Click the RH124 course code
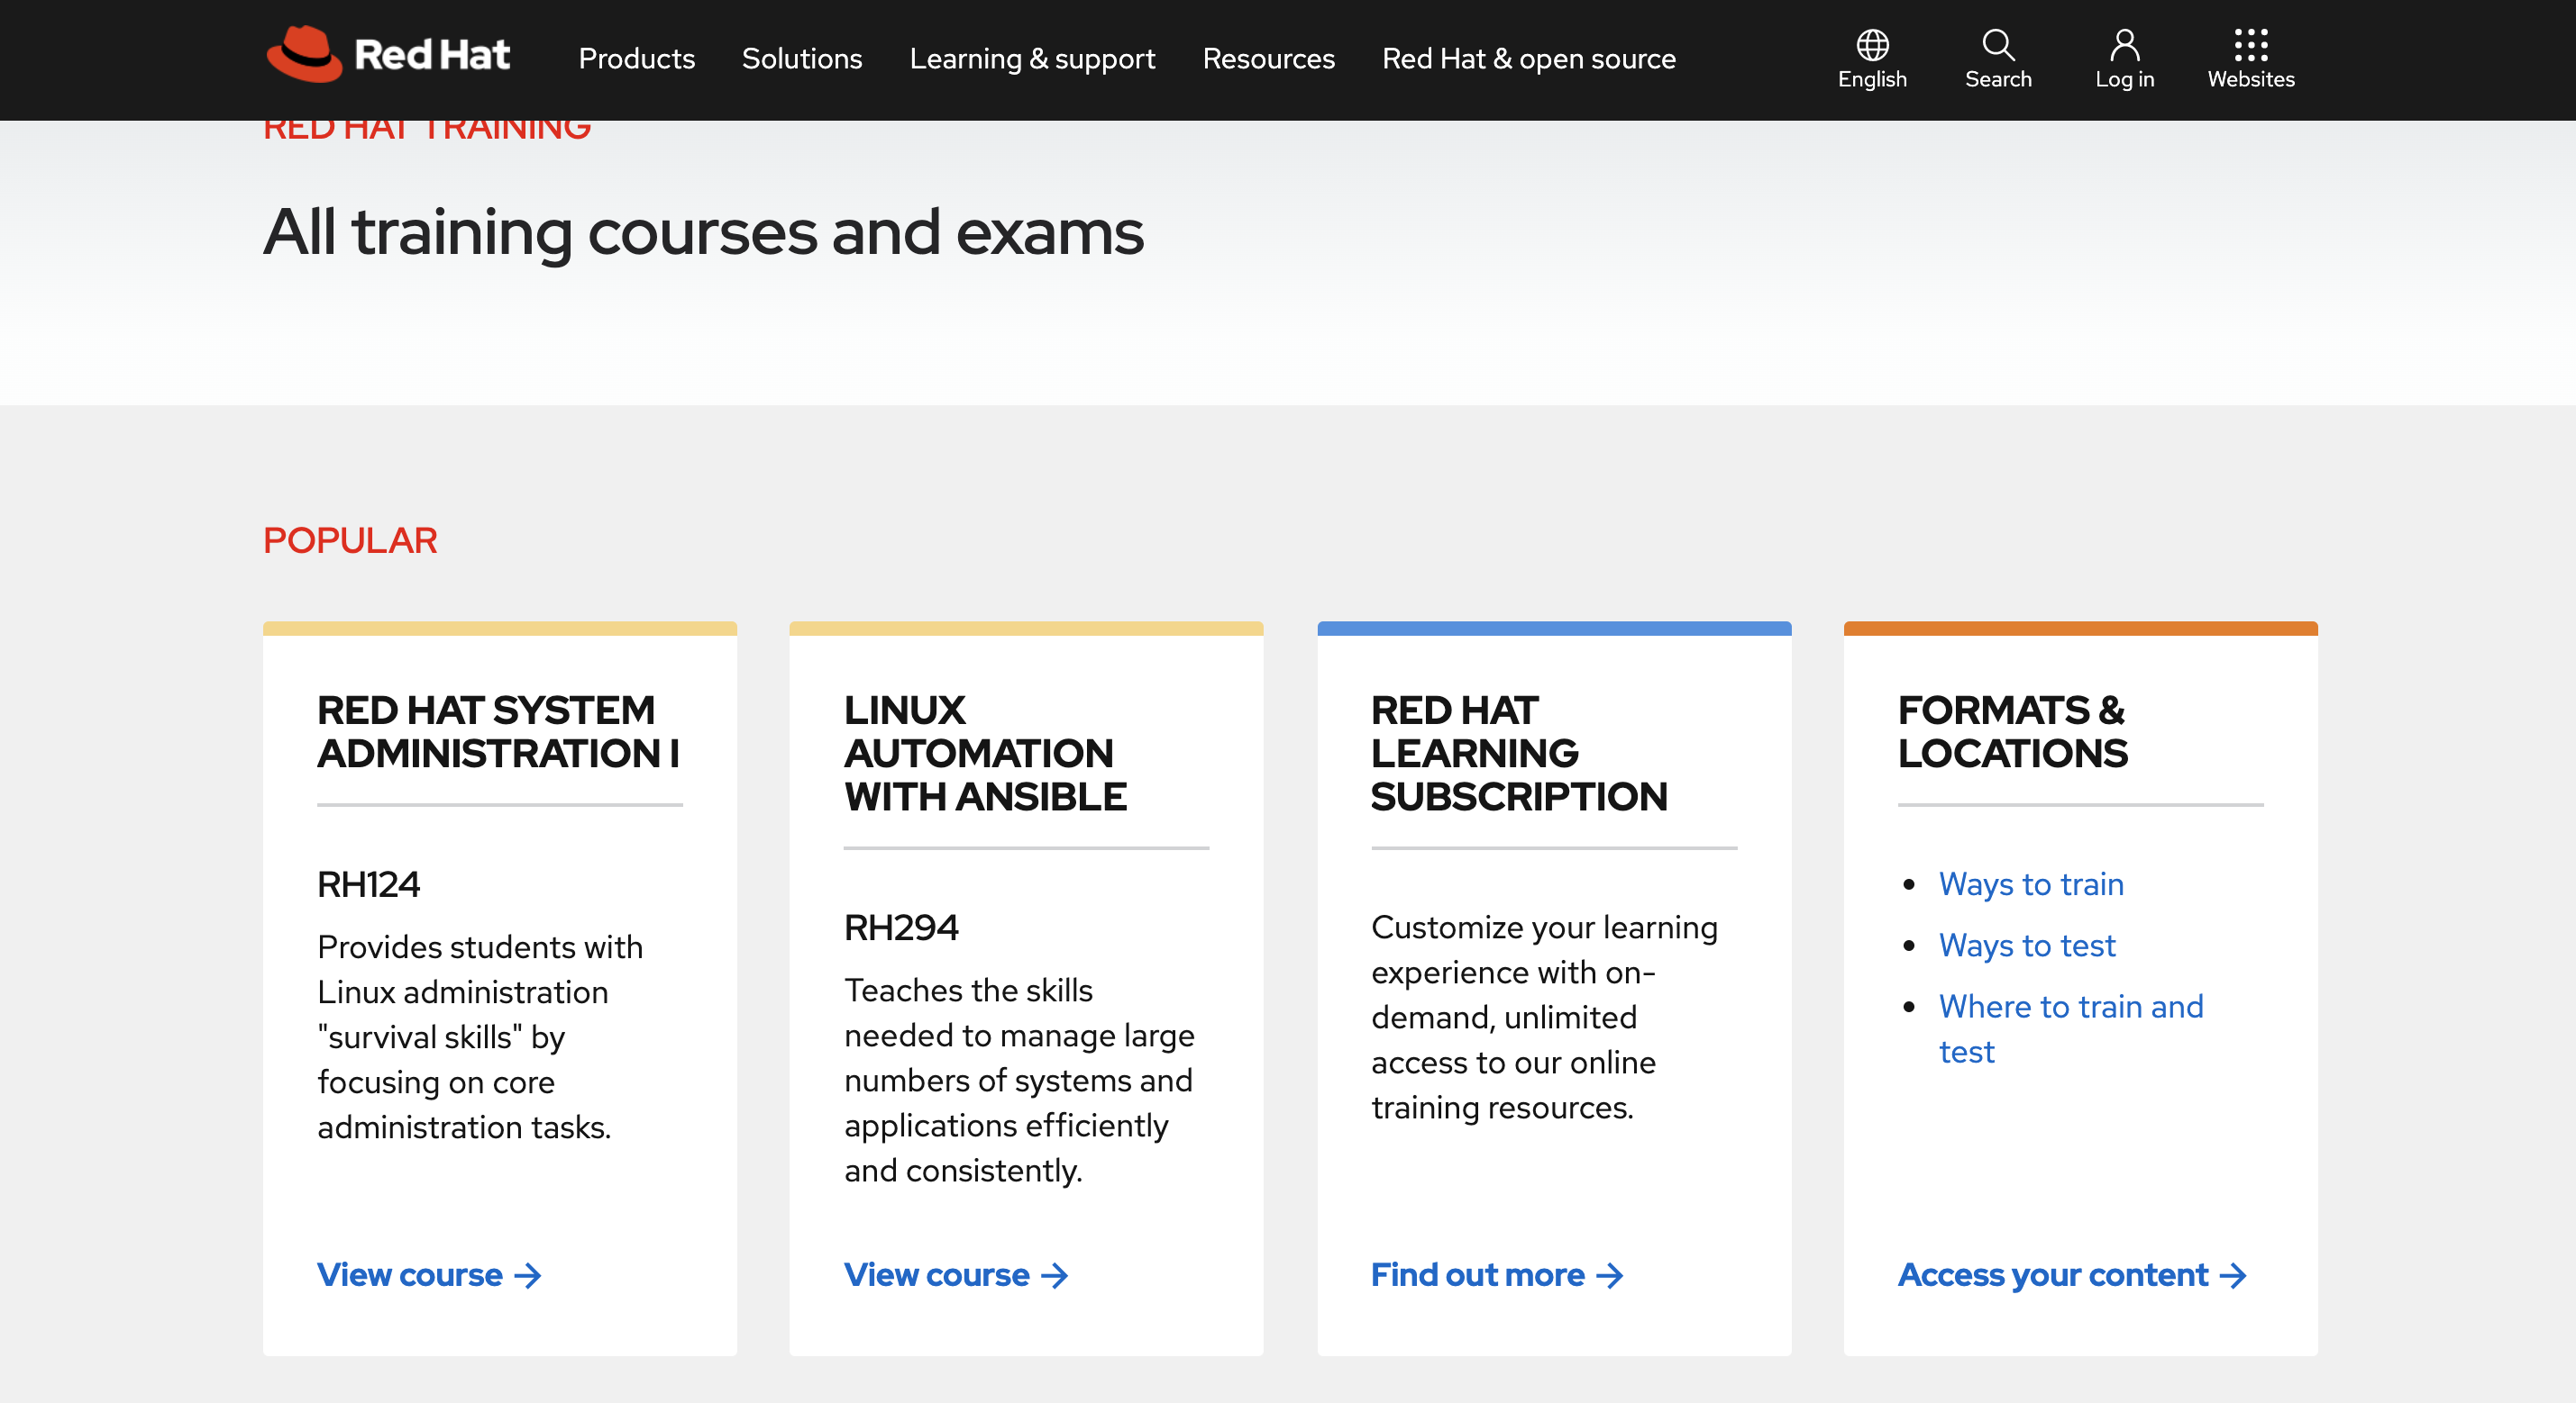The width and height of the screenshot is (2576, 1403). [x=368, y=884]
